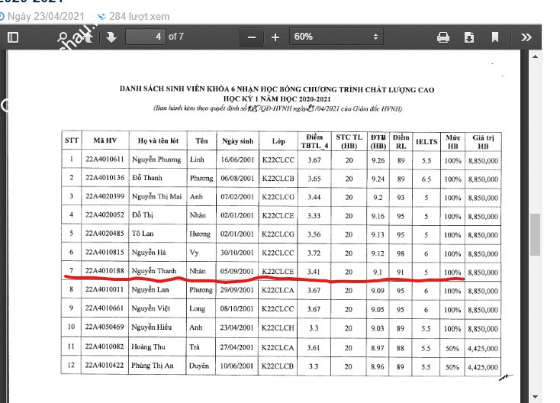
Task: Click the Mã HV table column header
Action: click(x=105, y=140)
